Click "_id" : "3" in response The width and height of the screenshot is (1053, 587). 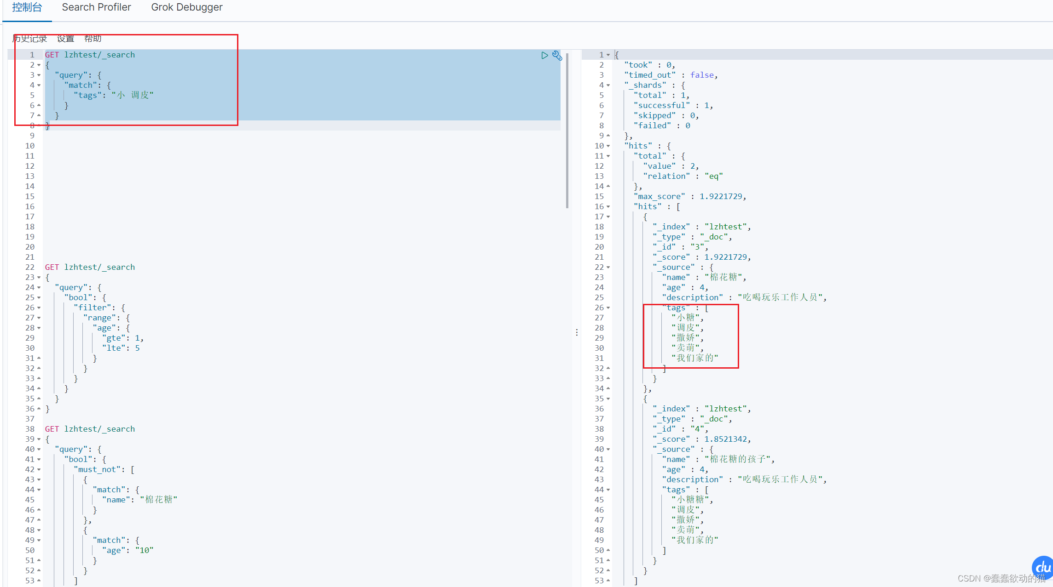pos(681,247)
